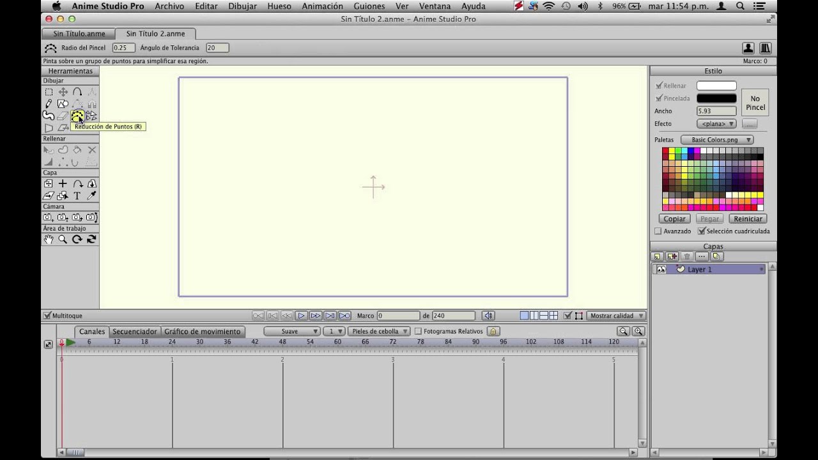Select the Rotate Layer tool

(77, 184)
